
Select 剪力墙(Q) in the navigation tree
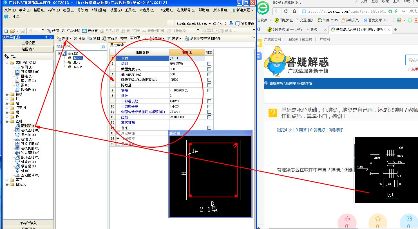(x=26, y=81)
